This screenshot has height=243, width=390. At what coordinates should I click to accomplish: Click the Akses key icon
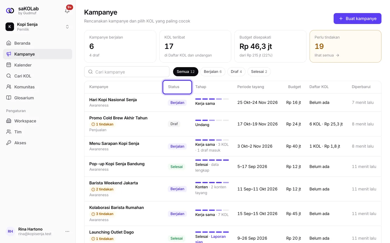pyautogui.click(x=9, y=143)
